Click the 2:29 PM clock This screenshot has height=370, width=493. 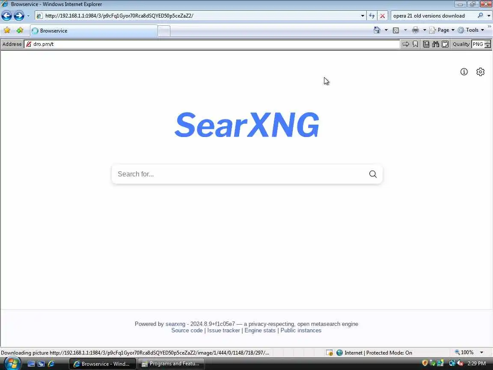[x=476, y=364]
